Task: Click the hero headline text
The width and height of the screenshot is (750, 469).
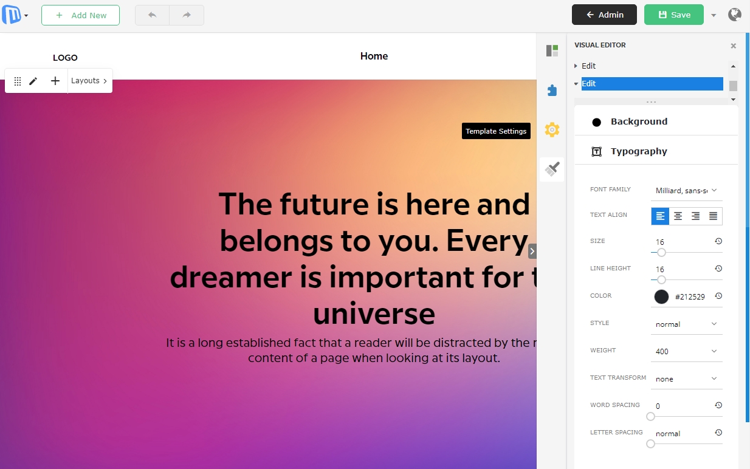Action: pyautogui.click(x=353, y=259)
